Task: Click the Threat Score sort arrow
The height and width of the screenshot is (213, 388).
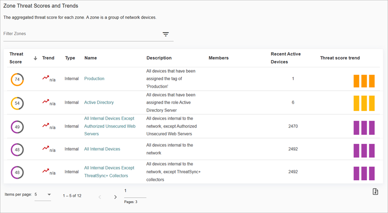Action: [x=36, y=58]
